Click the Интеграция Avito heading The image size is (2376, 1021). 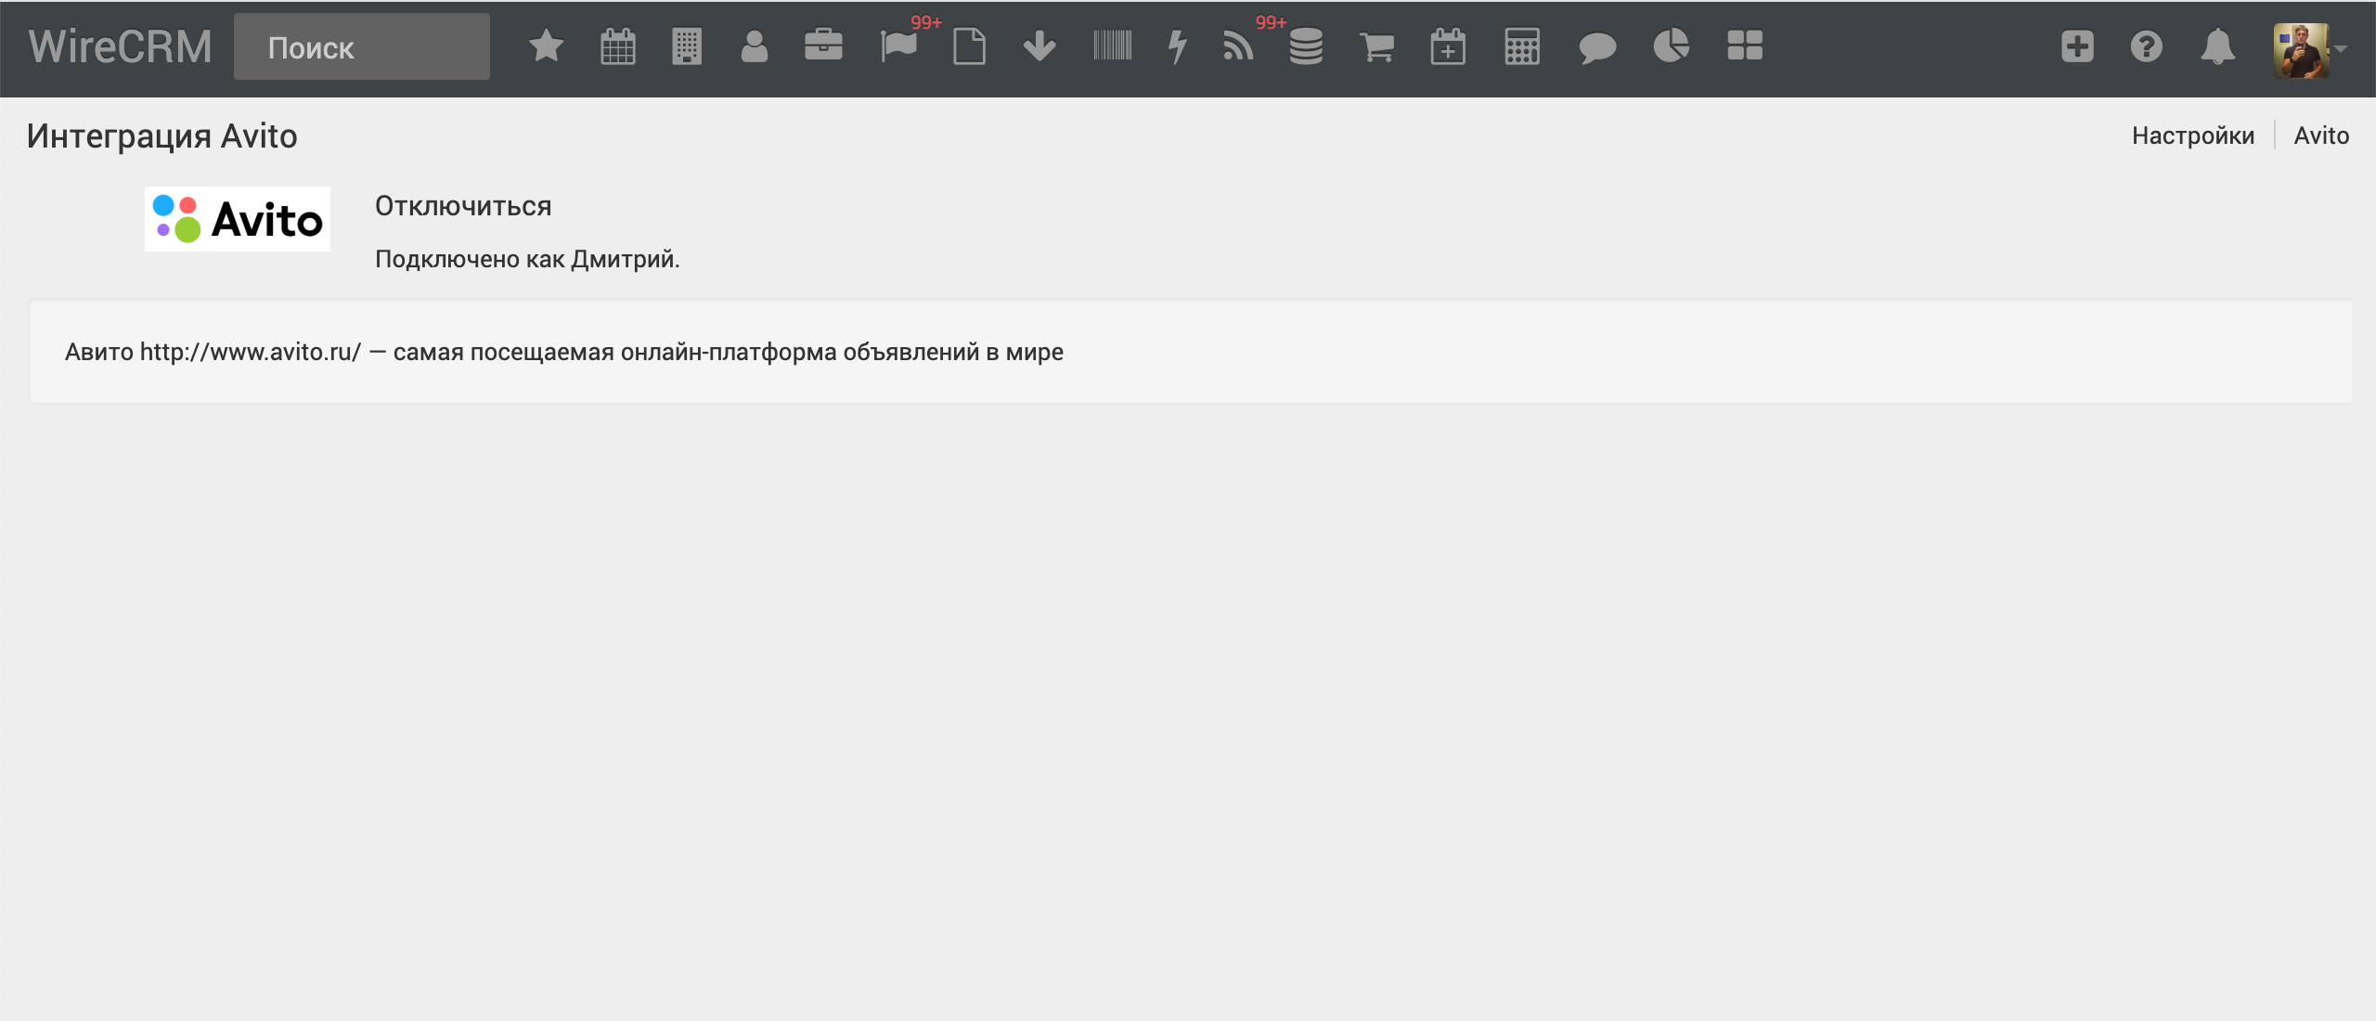162,136
